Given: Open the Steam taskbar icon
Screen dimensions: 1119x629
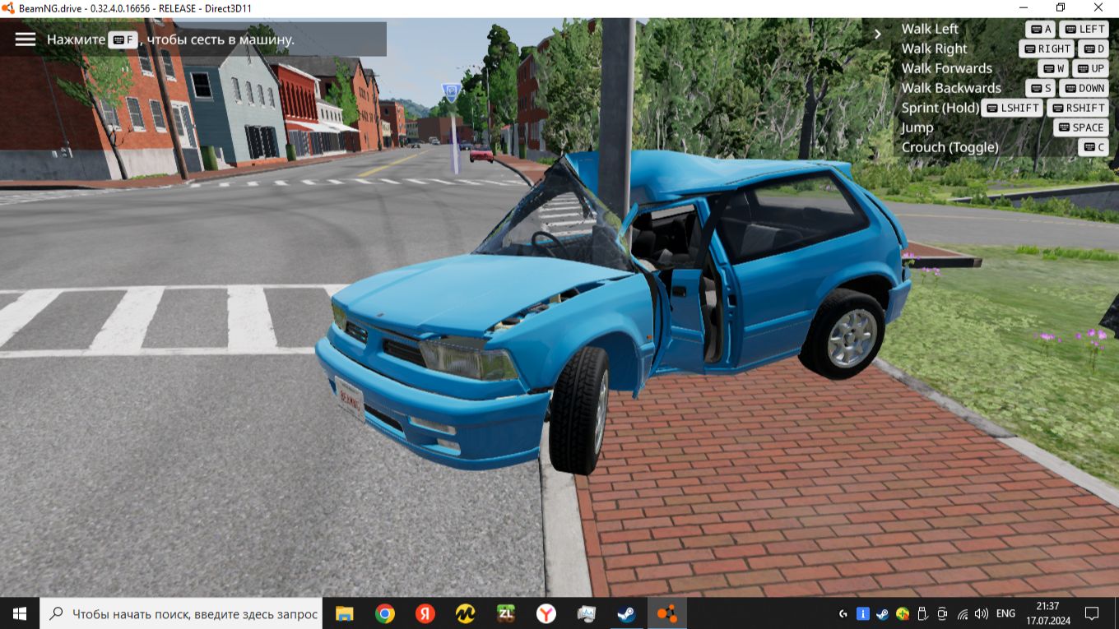Looking at the screenshot, I should pos(626,613).
